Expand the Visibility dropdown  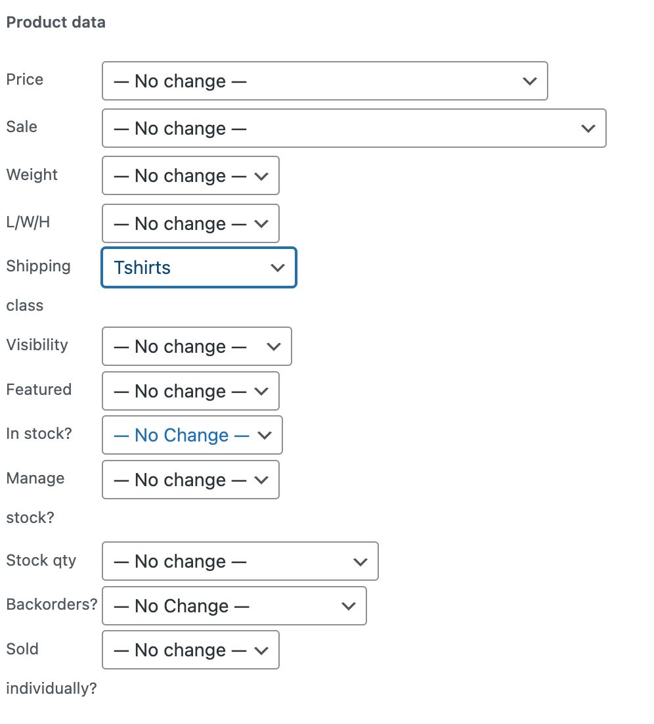coord(196,346)
